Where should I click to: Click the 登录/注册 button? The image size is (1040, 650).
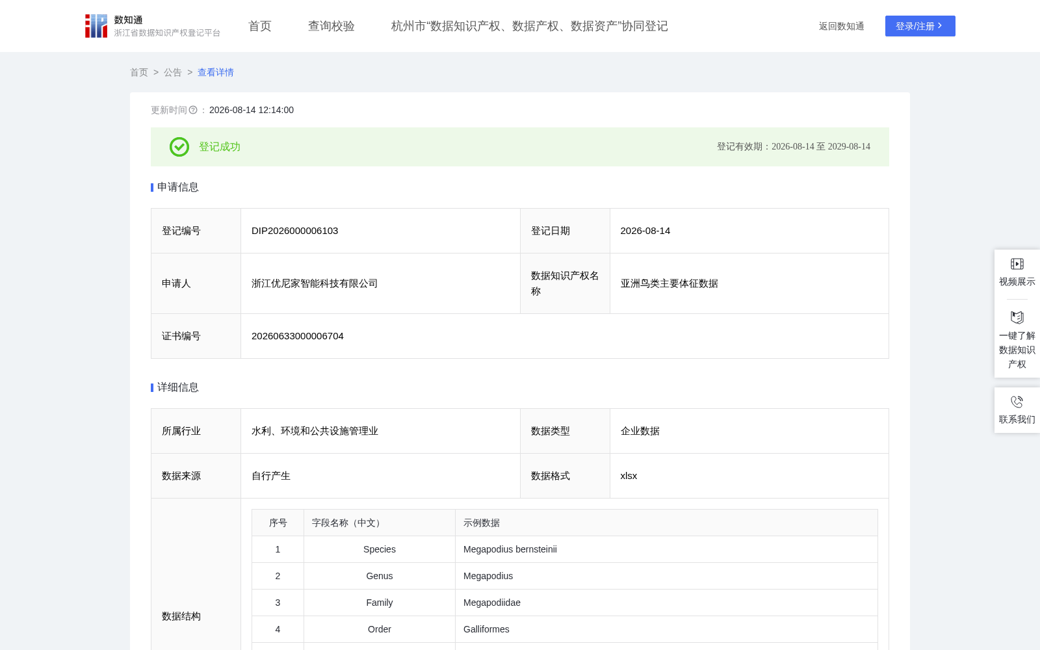tap(920, 26)
